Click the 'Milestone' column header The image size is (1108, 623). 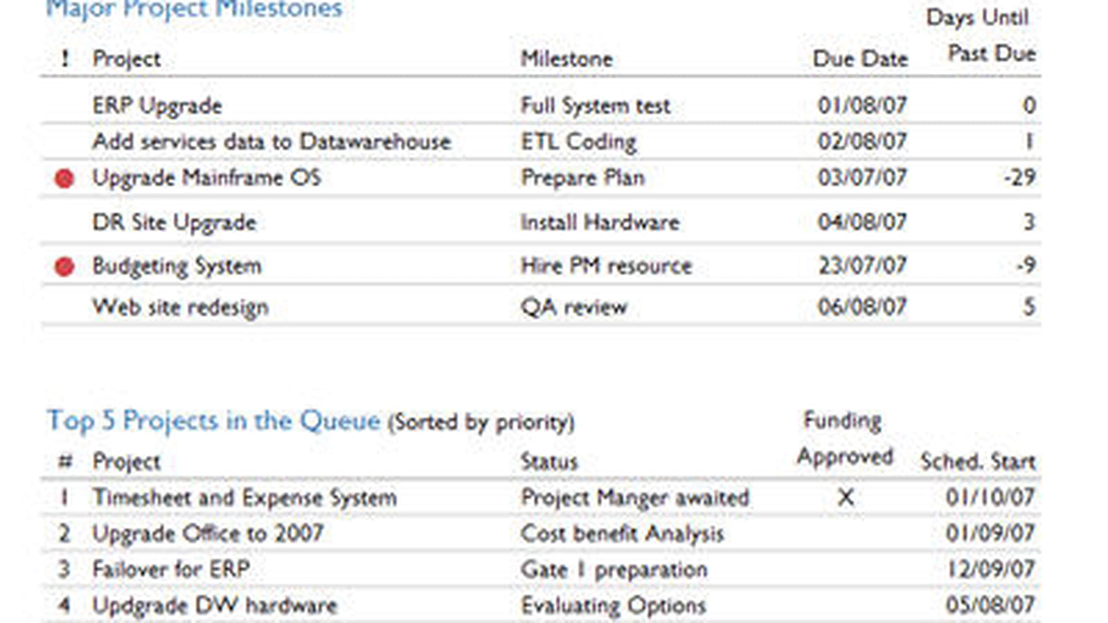tap(566, 59)
